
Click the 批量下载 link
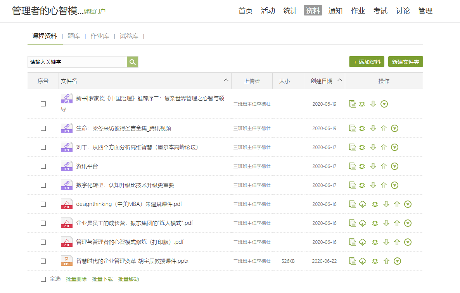pos(102,279)
